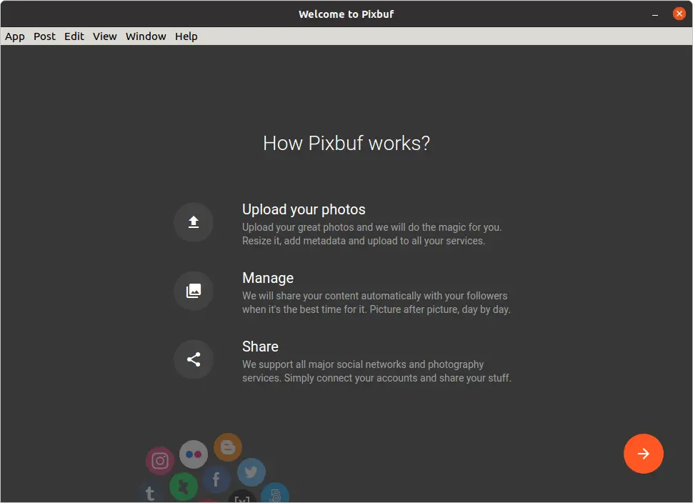Click the Instagram logo bubble
Screen dimensions: 693x503
[x=160, y=461]
